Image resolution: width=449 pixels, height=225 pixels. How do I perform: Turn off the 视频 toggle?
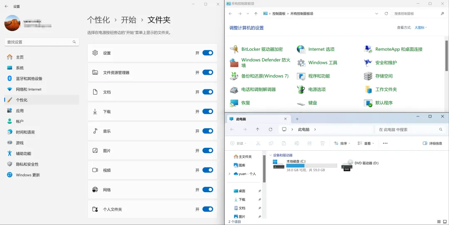coord(207,170)
